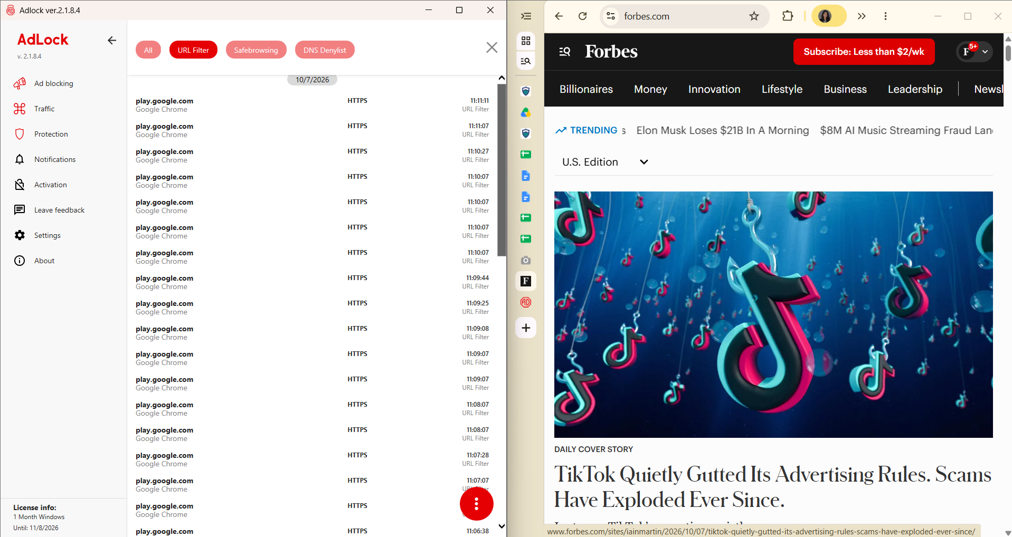The image size is (1012, 537).
Task: Open a new tab with the plus button
Action: click(x=526, y=328)
